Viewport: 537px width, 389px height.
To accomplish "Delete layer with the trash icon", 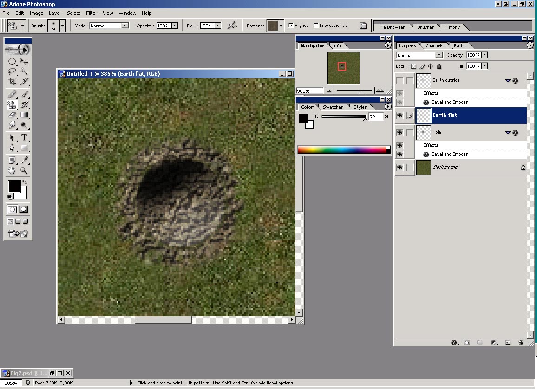I will [521, 343].
